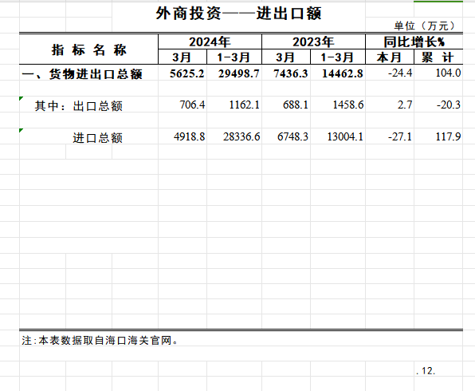Select the title cell 外商投资——进出口额
This screenshot has width=475, height=391.
238,14
